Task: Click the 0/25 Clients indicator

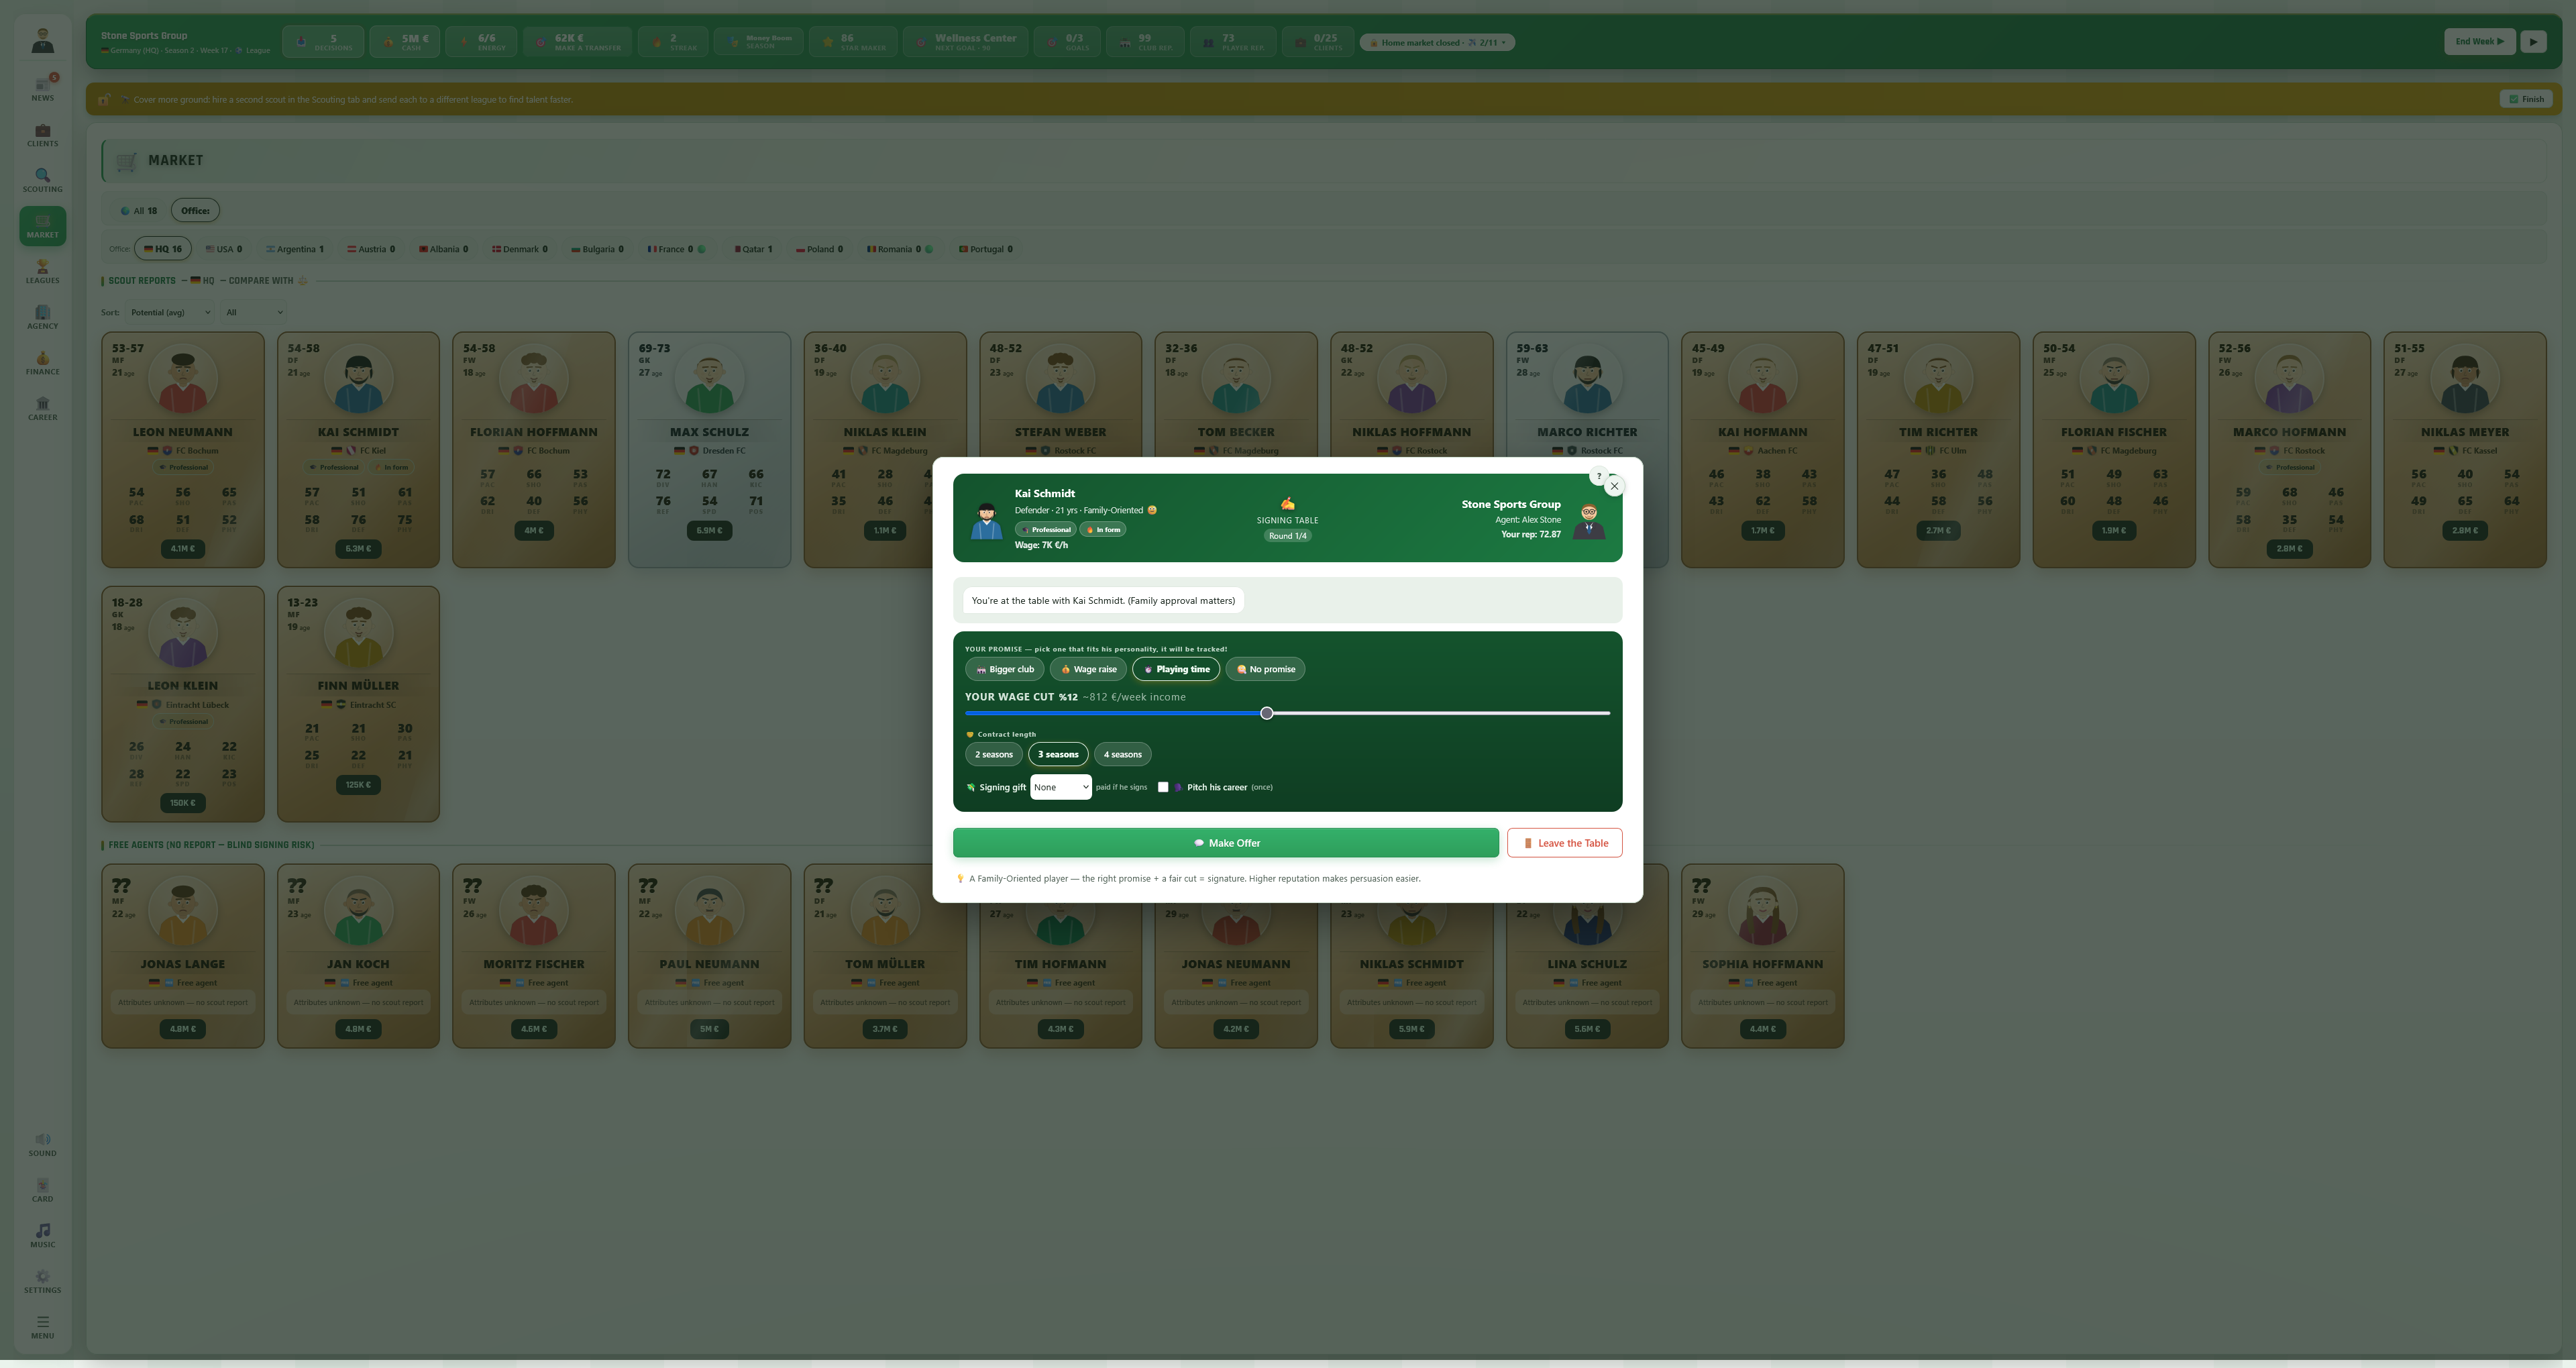Action: tap(1318, 42)
